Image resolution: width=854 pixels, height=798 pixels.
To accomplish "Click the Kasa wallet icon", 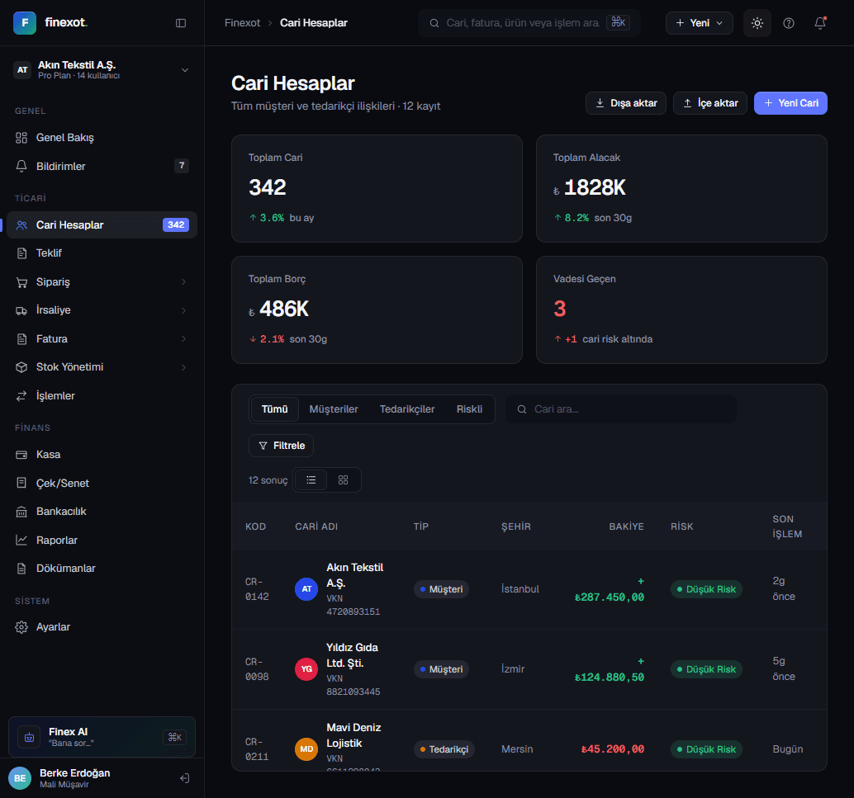I will (x=21, y=455).
